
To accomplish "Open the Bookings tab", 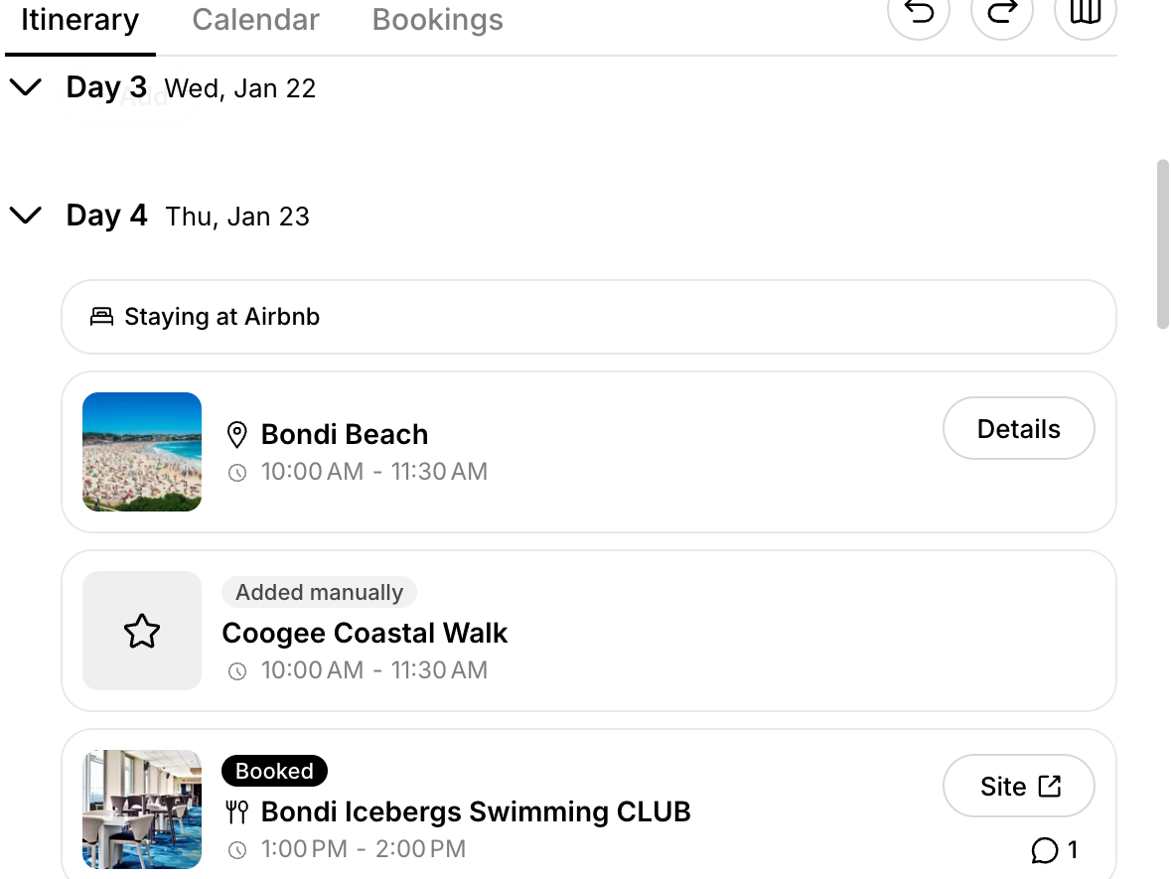I will coord(437,19).
